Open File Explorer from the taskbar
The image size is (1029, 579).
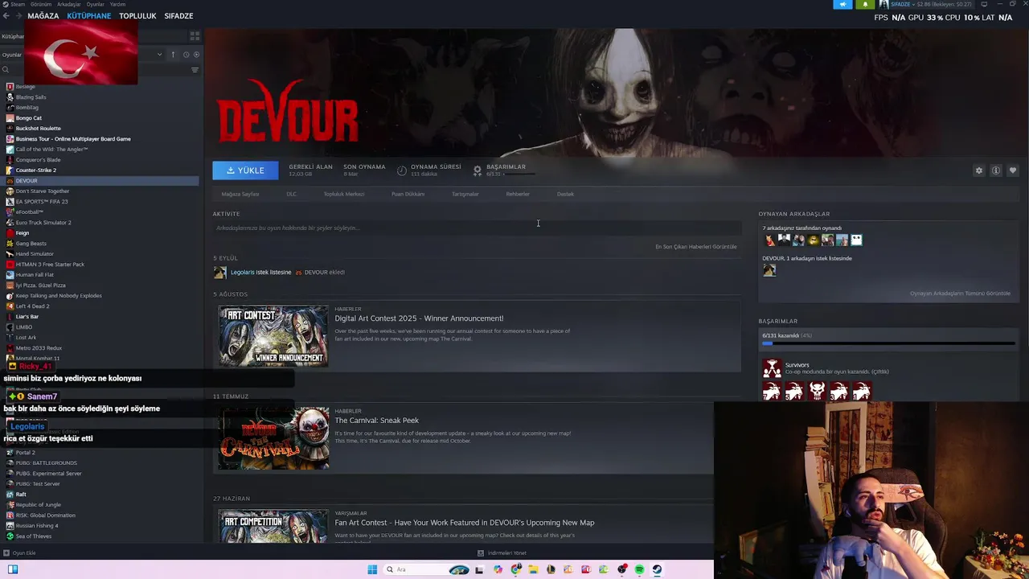click(533, 569)
